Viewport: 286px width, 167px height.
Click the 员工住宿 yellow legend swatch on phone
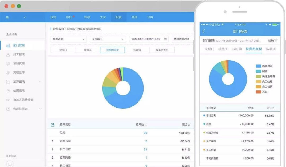click(258, 81)
